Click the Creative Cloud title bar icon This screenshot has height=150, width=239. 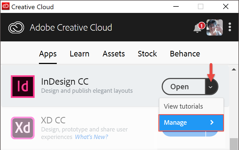click(5, 6)
